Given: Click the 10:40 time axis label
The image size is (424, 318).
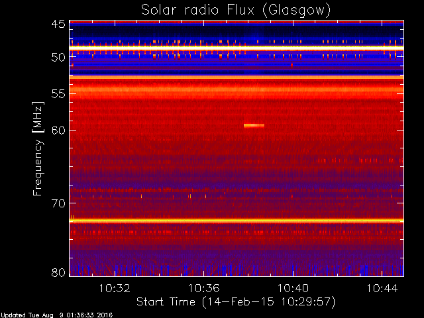Looking at the screenshot, I should 293,288.
